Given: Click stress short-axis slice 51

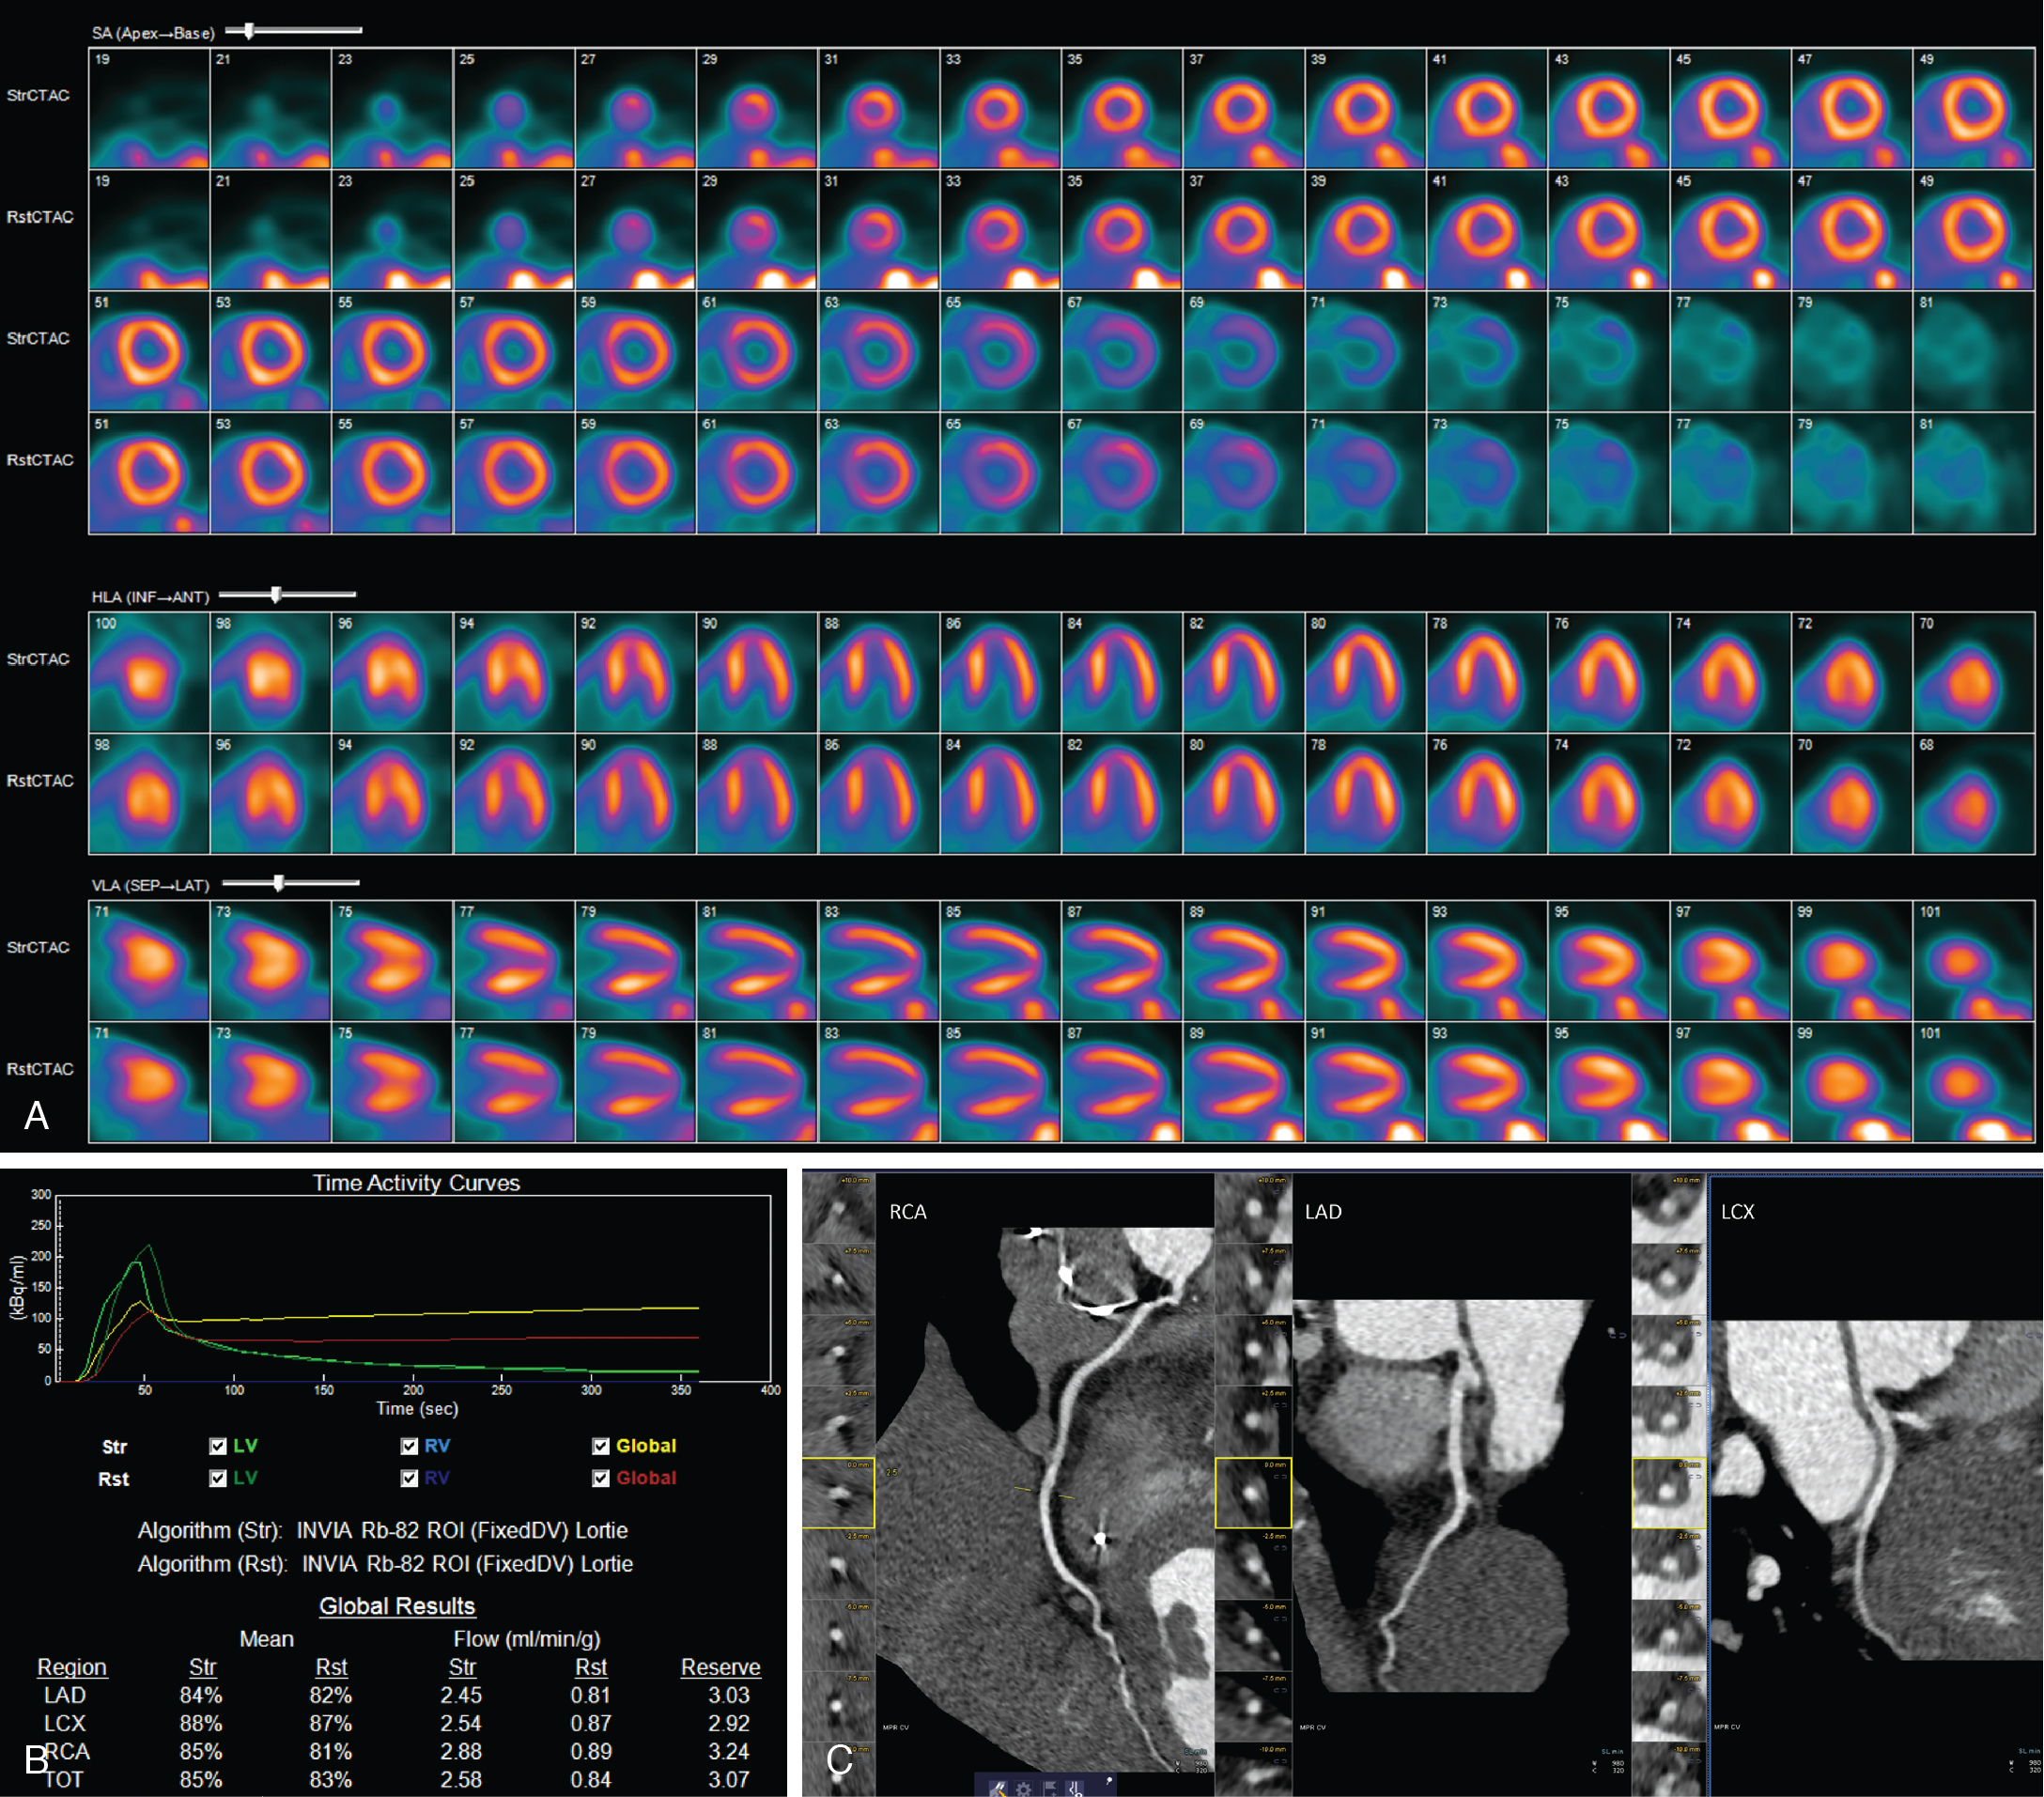Looking at the screenshot, I should [149, 351].
